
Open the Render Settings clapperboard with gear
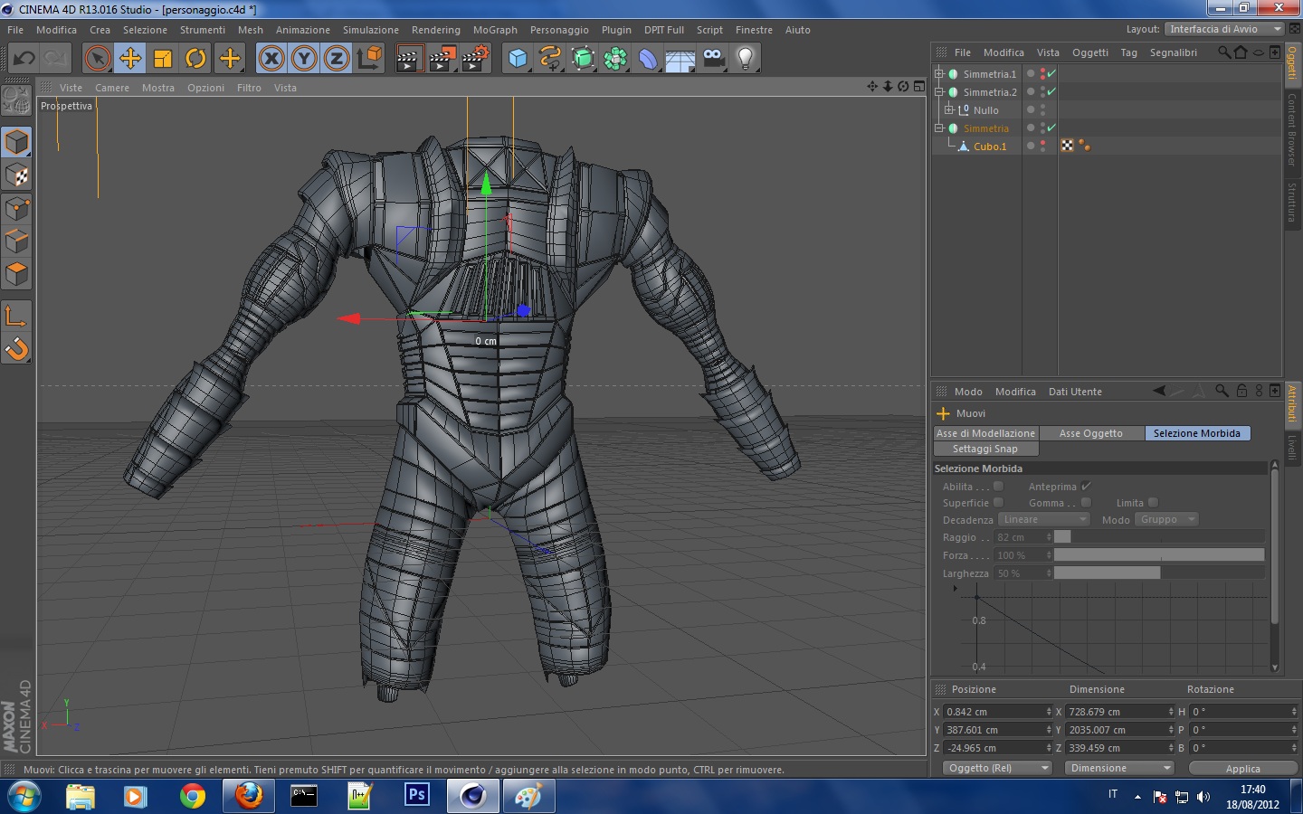(x=476, y=59)
